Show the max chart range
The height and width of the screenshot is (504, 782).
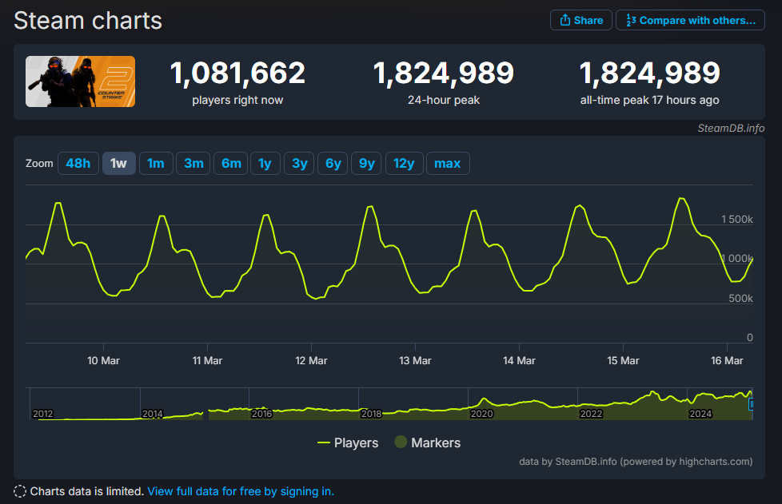pyautogui.click(x=447, y=164)
